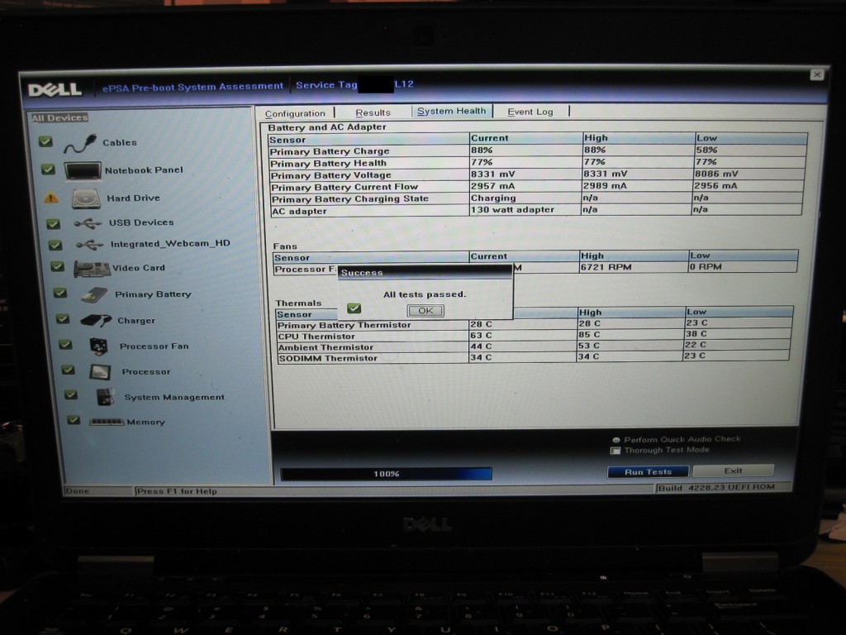This screenshot has height=635, width=846.
Task: Click the SODIMM Thermistor row label
Action: [x=328, y=359]
